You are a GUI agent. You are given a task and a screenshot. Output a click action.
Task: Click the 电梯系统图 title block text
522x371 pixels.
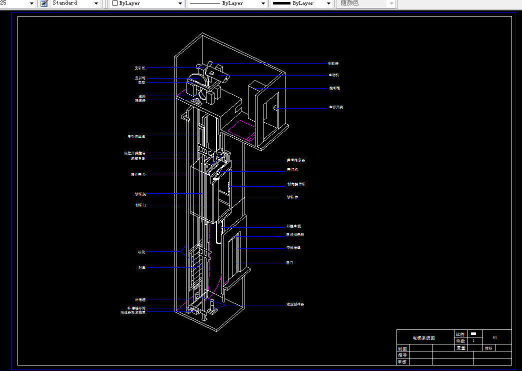coord(424,338)
